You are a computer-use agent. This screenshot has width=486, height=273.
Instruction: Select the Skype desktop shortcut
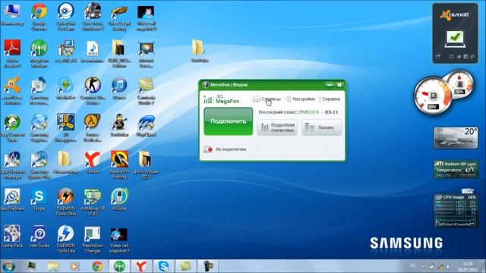point(39,199)
